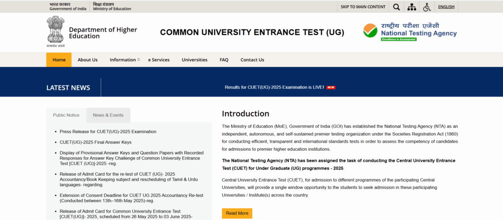Click the sitemap icon
The image size is (503, 220).
[x=412, y=7]
